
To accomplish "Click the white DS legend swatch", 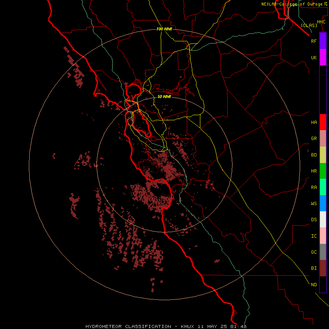I will coord(323,219).
